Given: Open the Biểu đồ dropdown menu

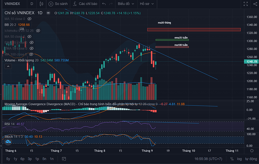Looking at the screenshot, I should click(126, 4).
